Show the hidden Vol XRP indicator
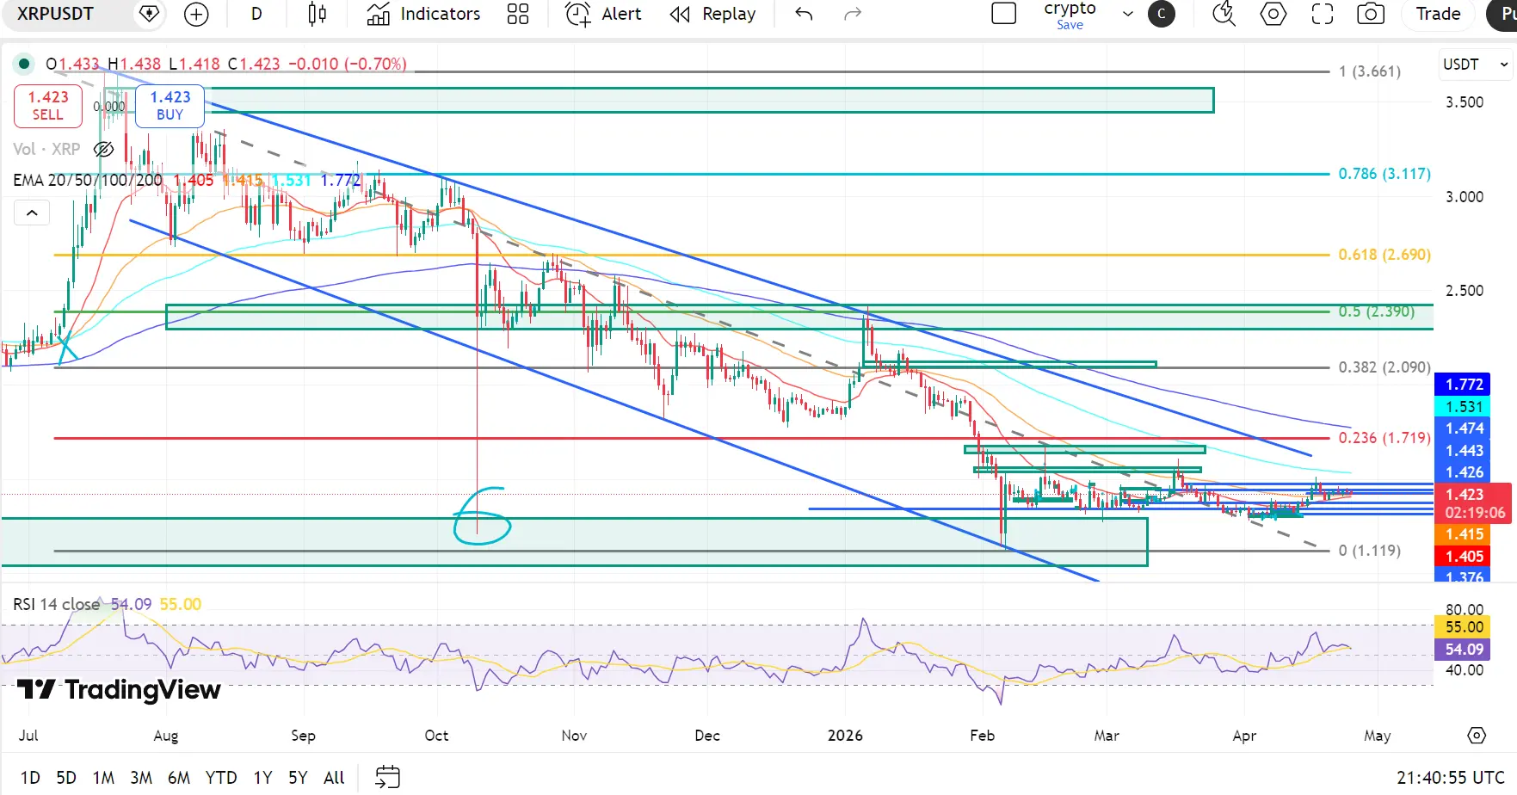The height and width of the screenshot is (795, 1517). tap(103, 149)
